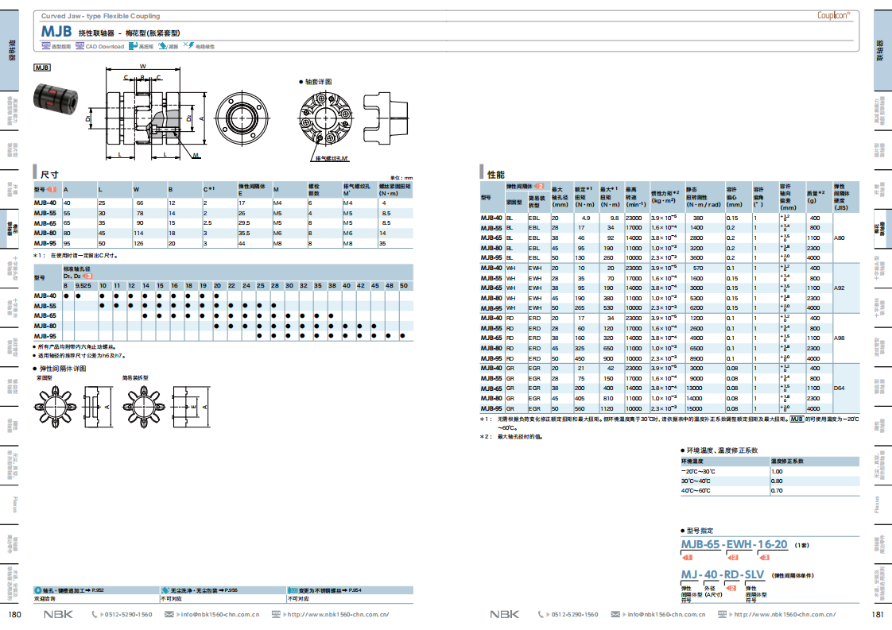The height and width of the screenshot is (630, 892).
Task: Click the MJB coupling product photo
Action: [55, 98]
